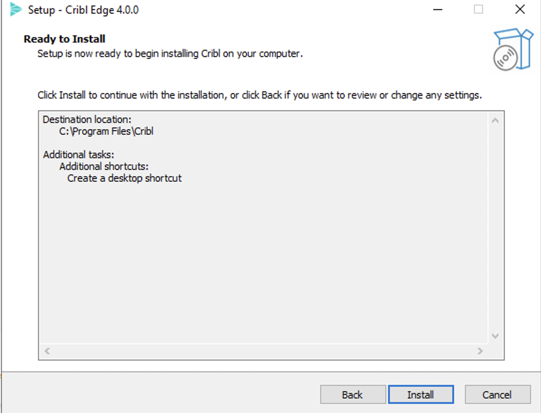Click the Cribl logo in the title bar
This screenshot has height=413, width=541.
(15, 9)
